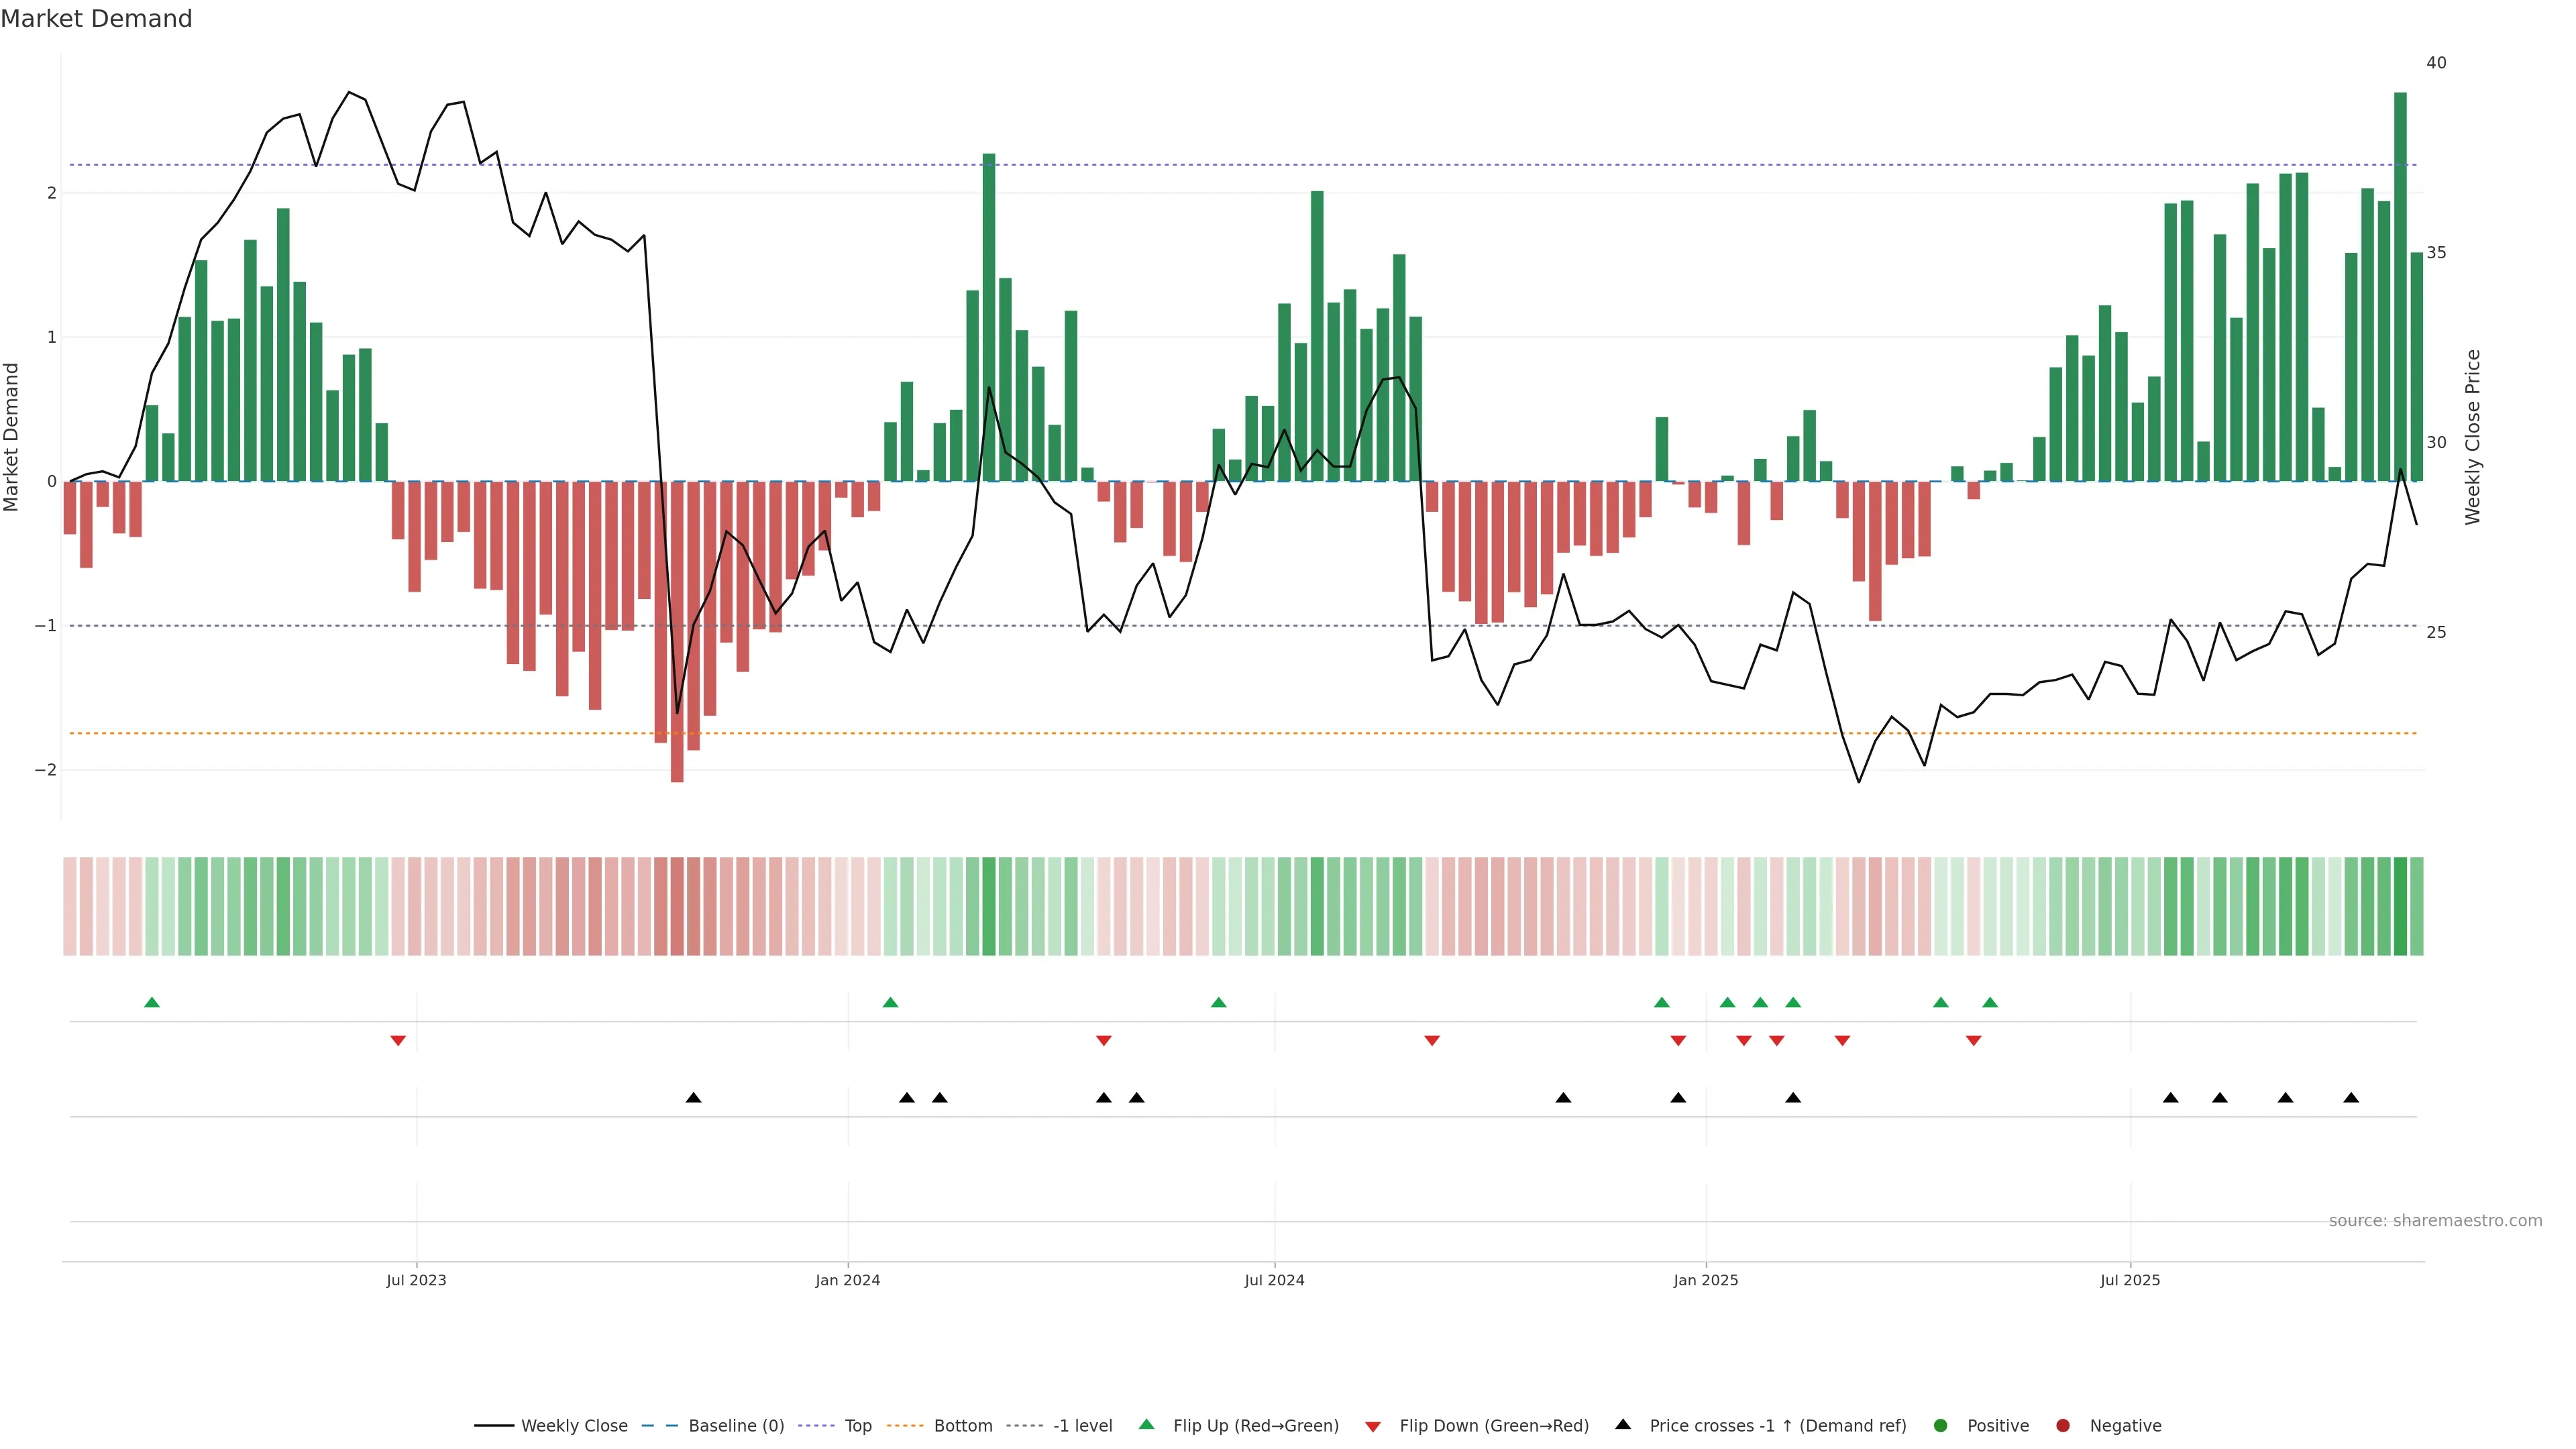Screen dimensions: 2576x1449
Task: Click leftmost black price-cross triangle marker
Action: click(x=693, y=1098)
